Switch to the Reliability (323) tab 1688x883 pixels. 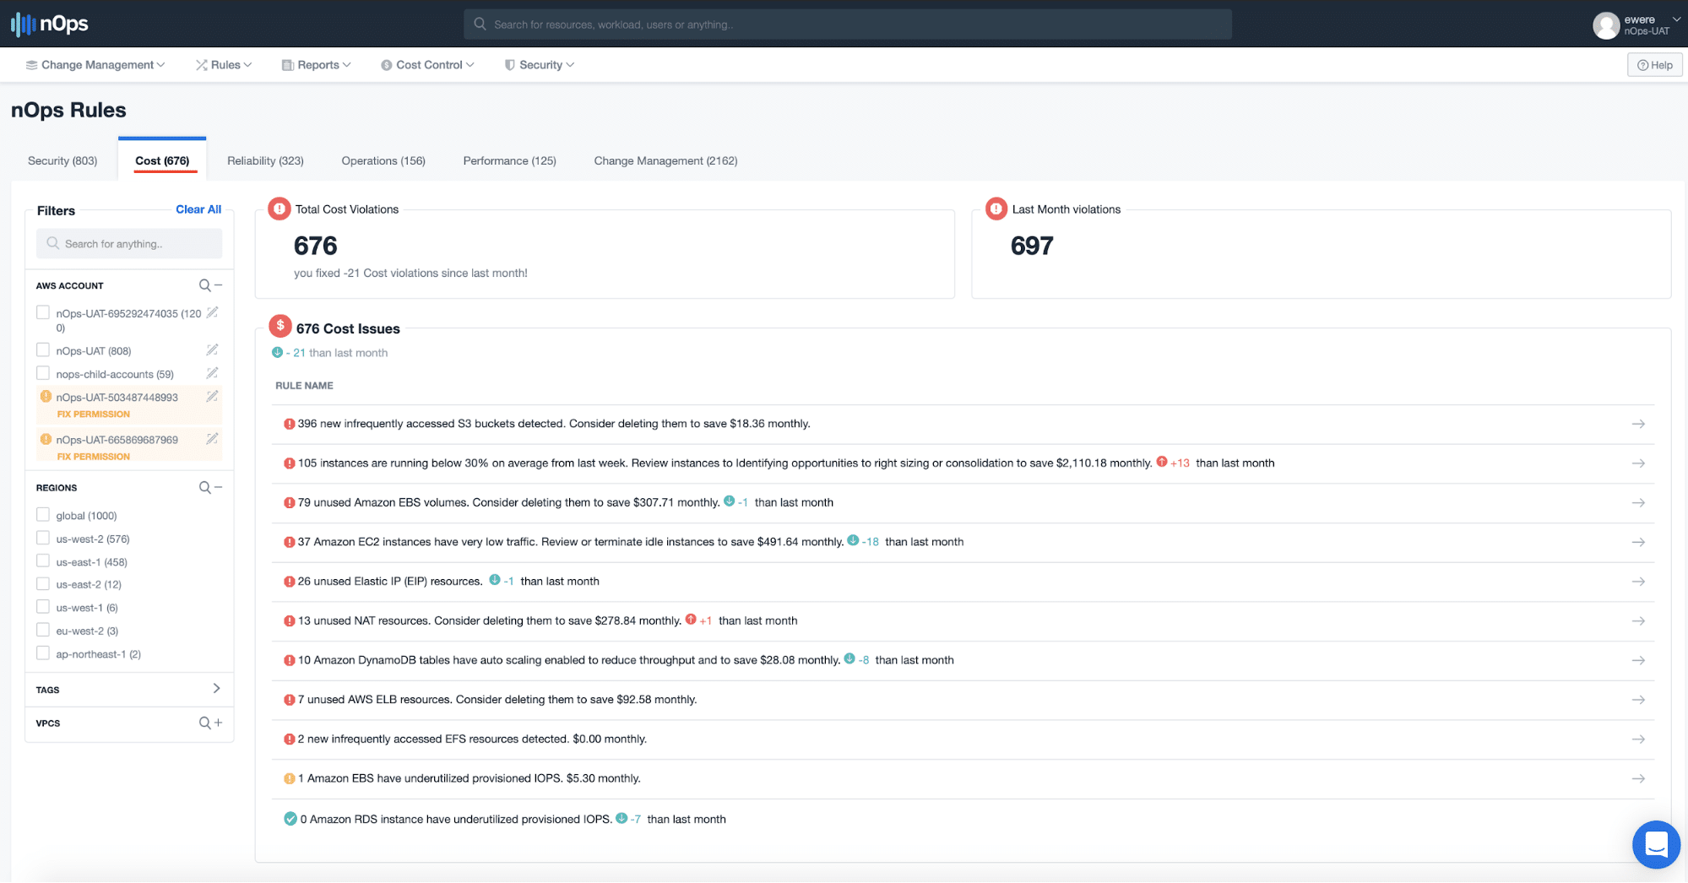265,160
